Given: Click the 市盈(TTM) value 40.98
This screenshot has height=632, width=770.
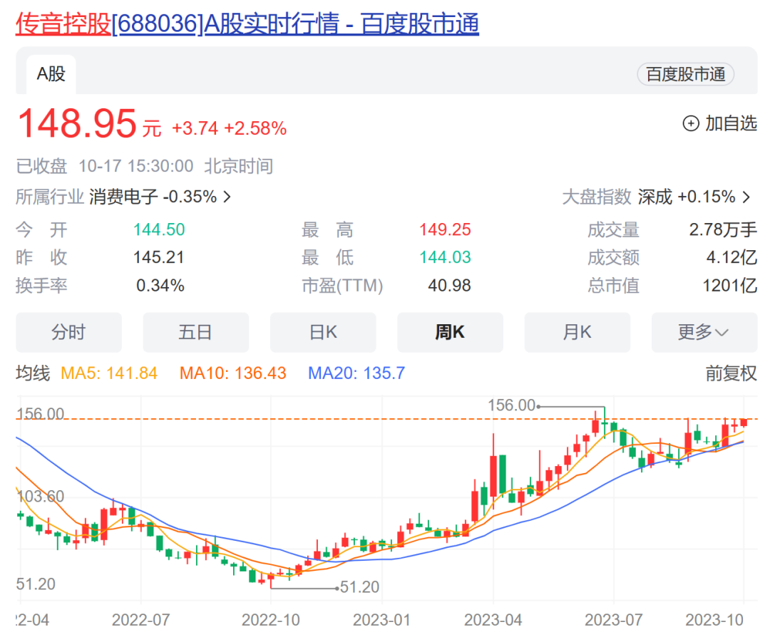Looking at the screenshot, I should click(x=449, y=286).
